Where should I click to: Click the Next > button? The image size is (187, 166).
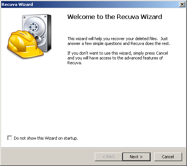pos(136,157)
